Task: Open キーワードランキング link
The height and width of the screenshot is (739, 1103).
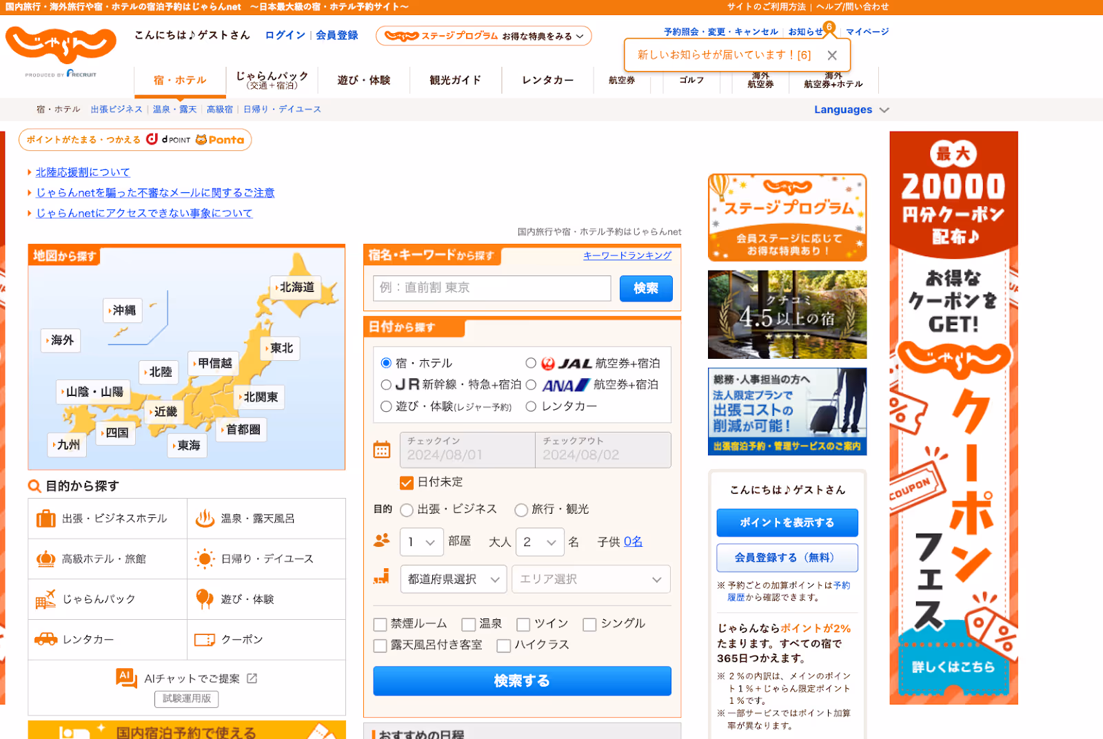Action: coord(627,256)
